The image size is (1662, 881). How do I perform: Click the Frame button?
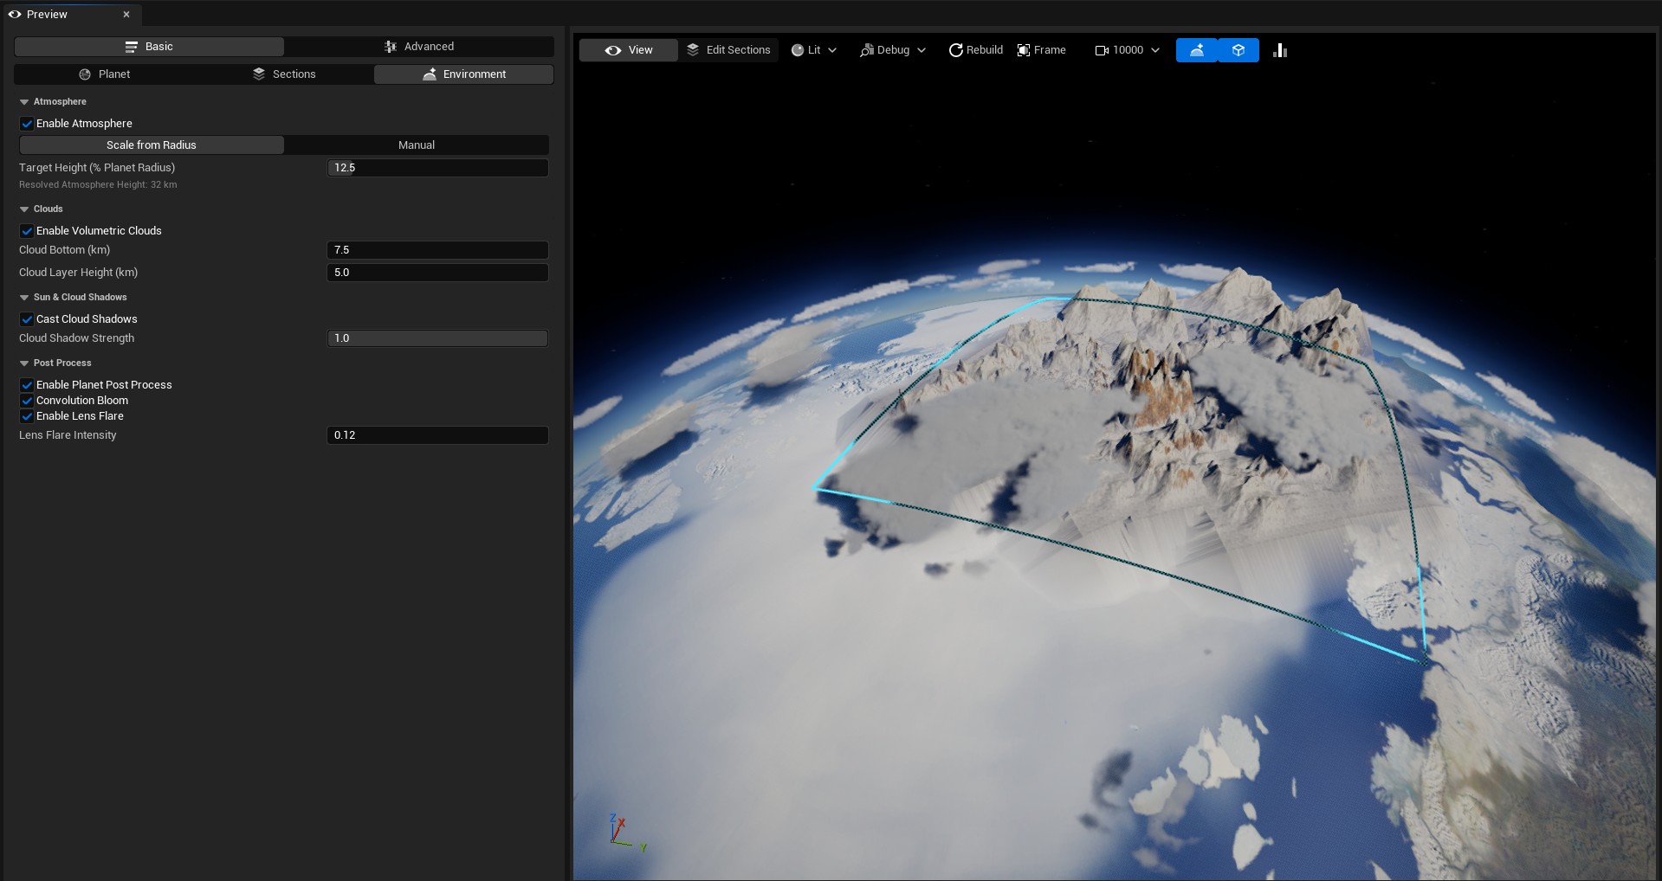1042,50
